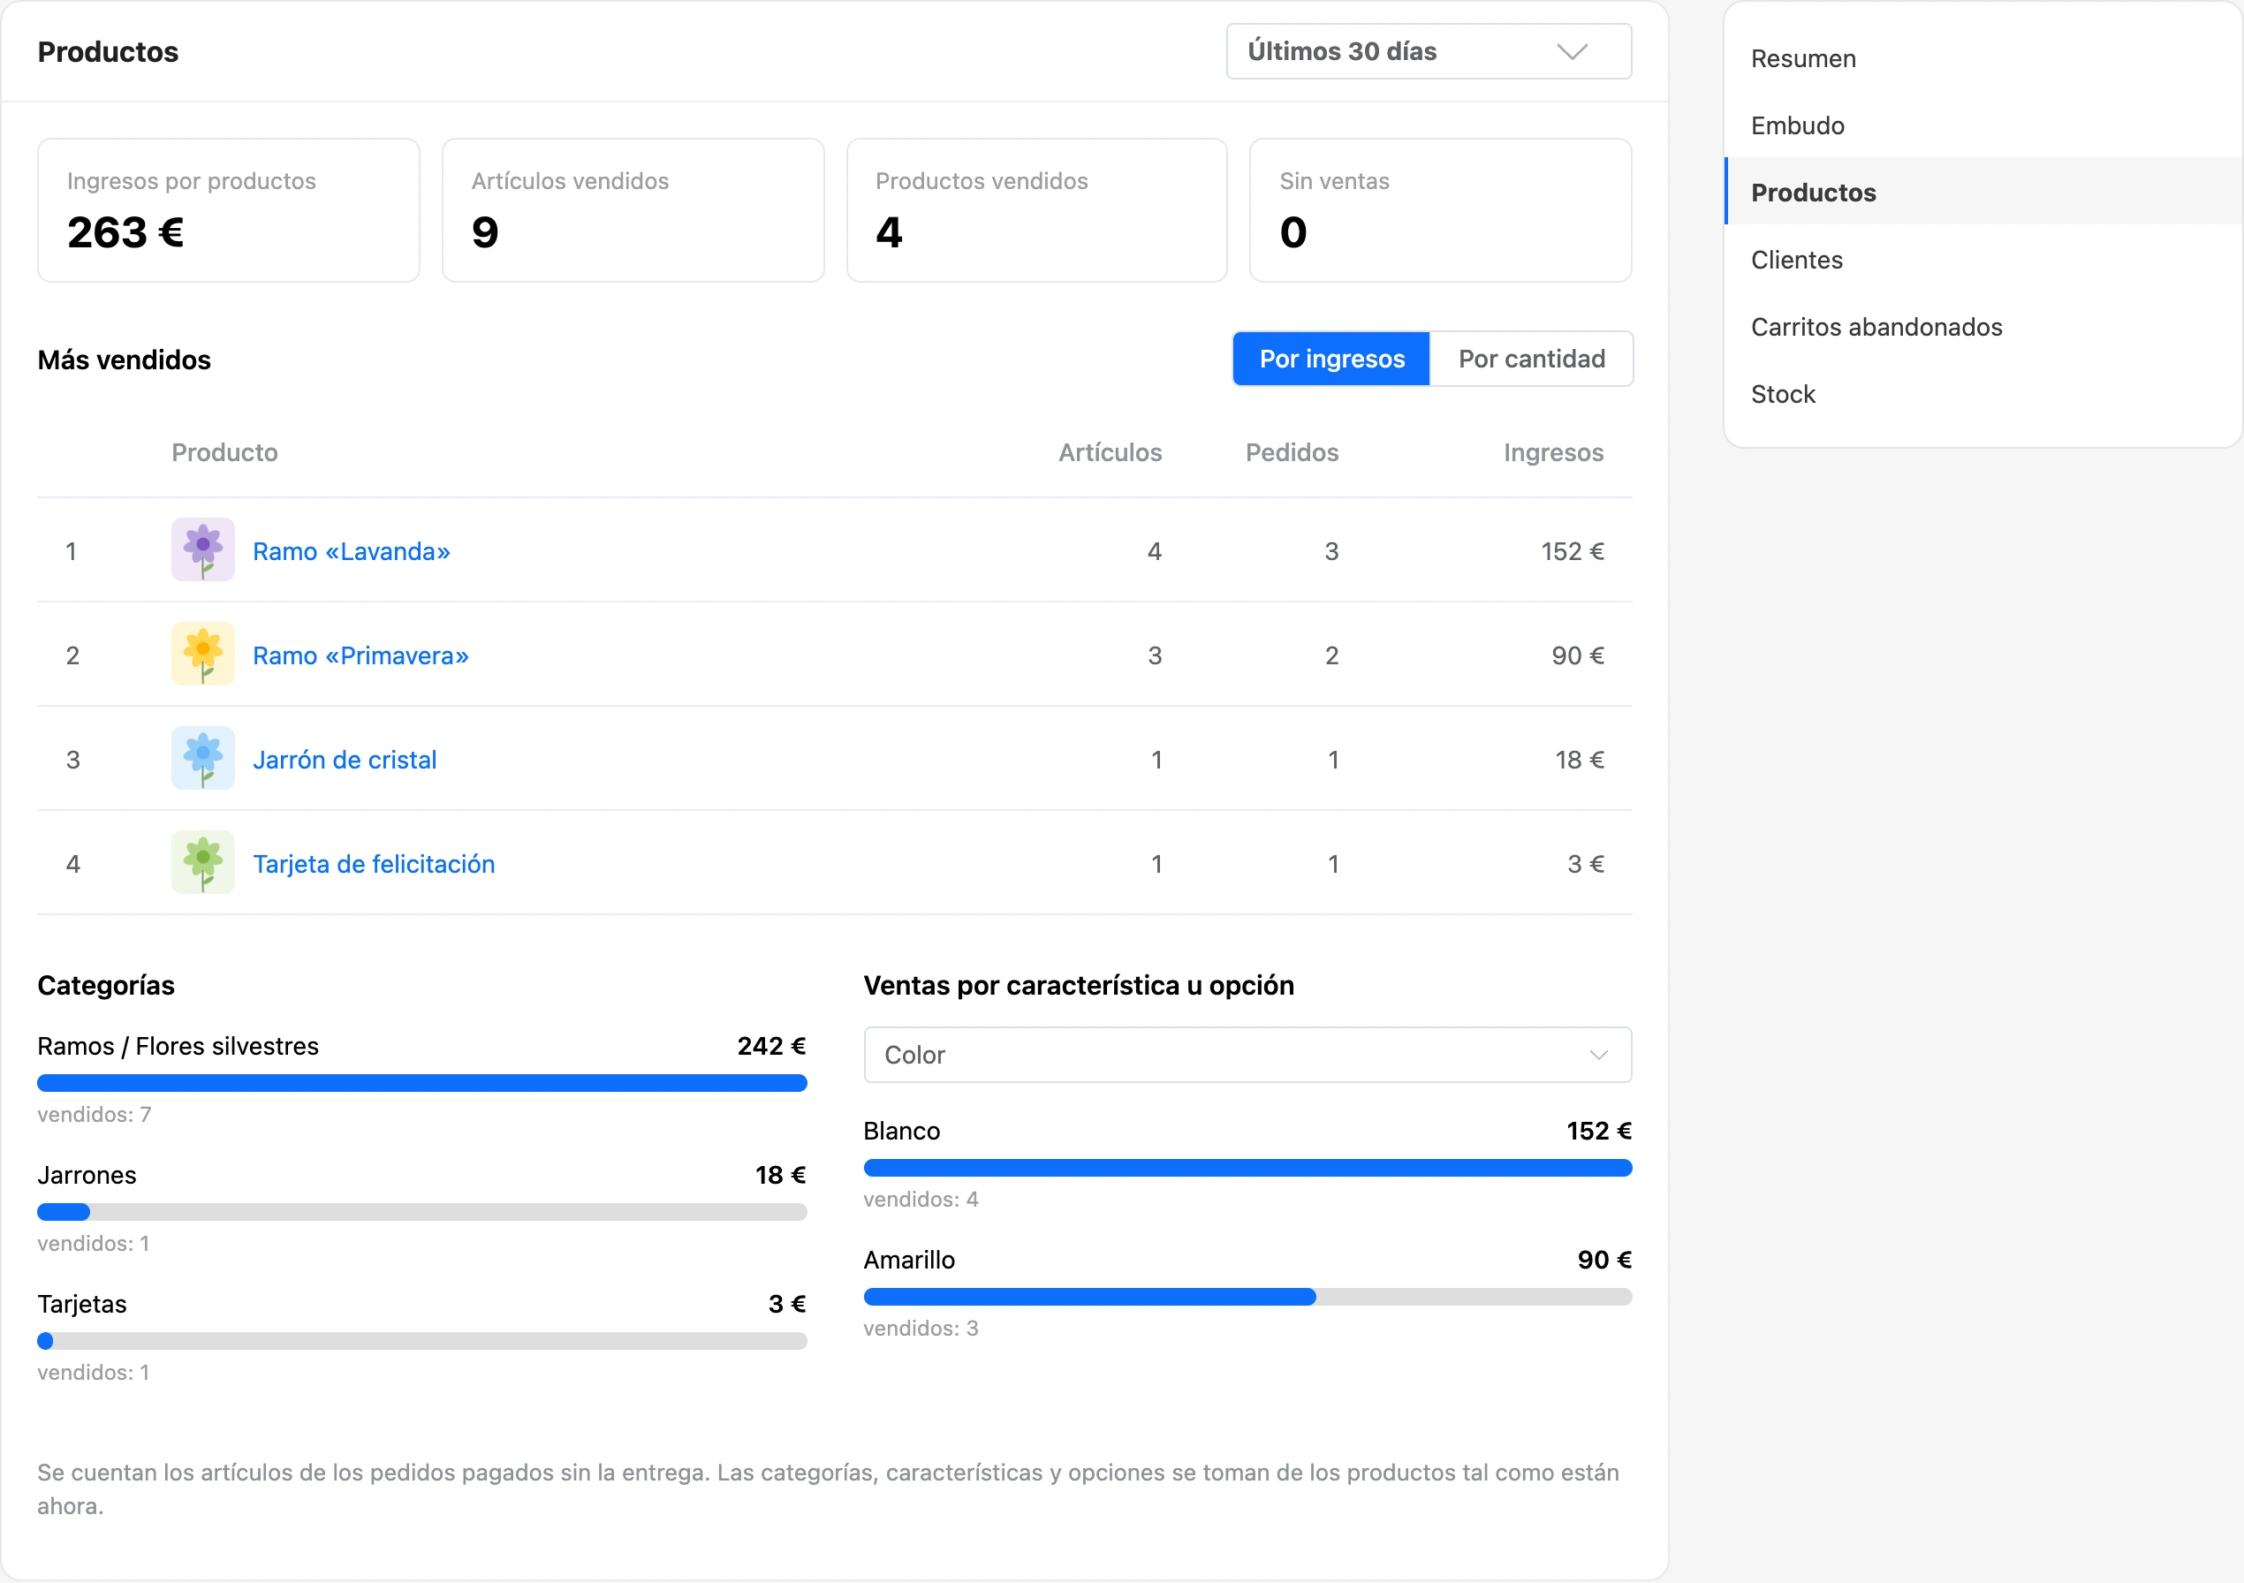The height and width of the screenshot is (1583, 2244).
Task: Open the Stock section
Action: coord(1783,395)
